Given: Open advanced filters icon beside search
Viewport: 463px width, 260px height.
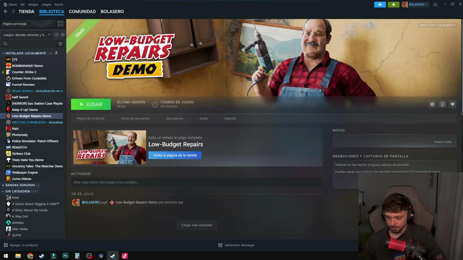Looking at the screenshot, I should pyautogui.click(x=60, y=44).
